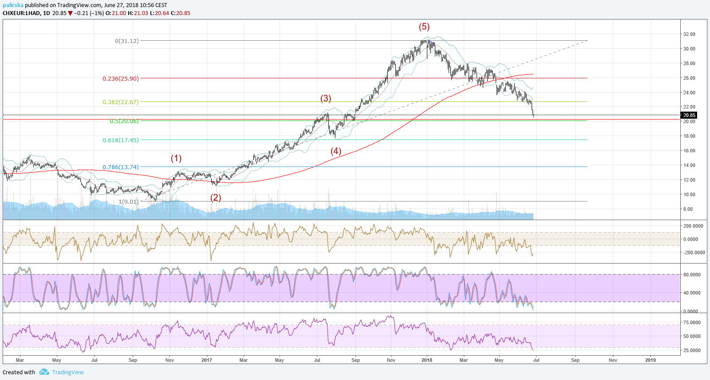
Task: Click the Elliott wave (1) label
Action: (x=176, y=158)
